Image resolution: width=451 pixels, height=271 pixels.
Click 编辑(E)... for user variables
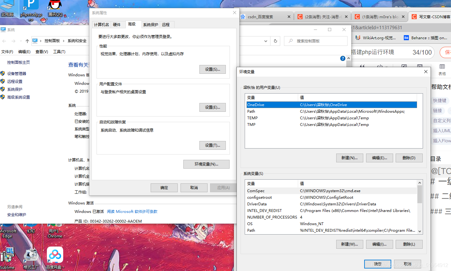click(380, 158)
